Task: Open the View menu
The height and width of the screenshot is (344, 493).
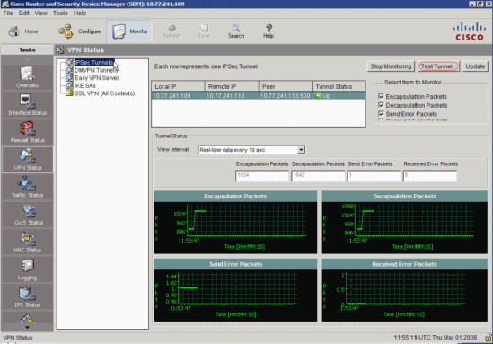Action: [41, 13]
